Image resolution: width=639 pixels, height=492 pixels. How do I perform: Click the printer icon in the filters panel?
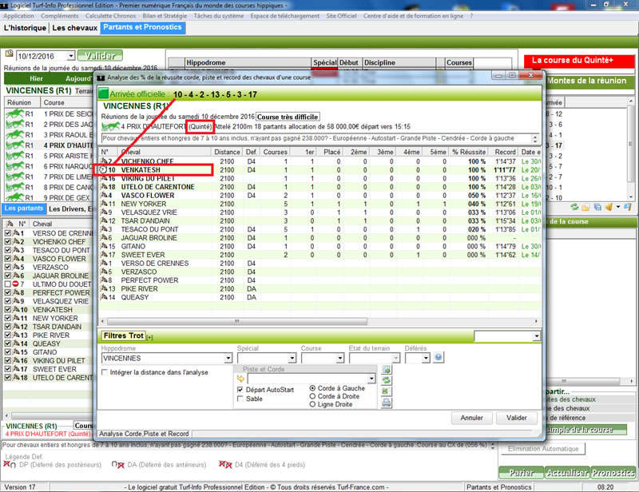(x=387, y=403)
